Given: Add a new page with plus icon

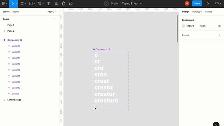Looking at the screenshot, I should pos(55,19).
